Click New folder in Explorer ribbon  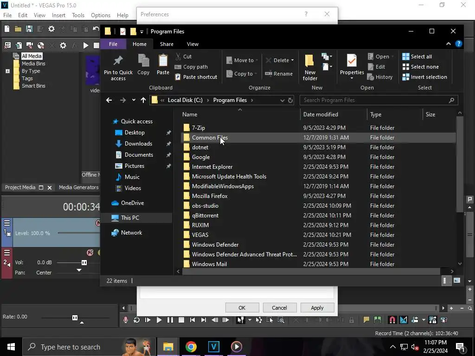click(310, 68)
